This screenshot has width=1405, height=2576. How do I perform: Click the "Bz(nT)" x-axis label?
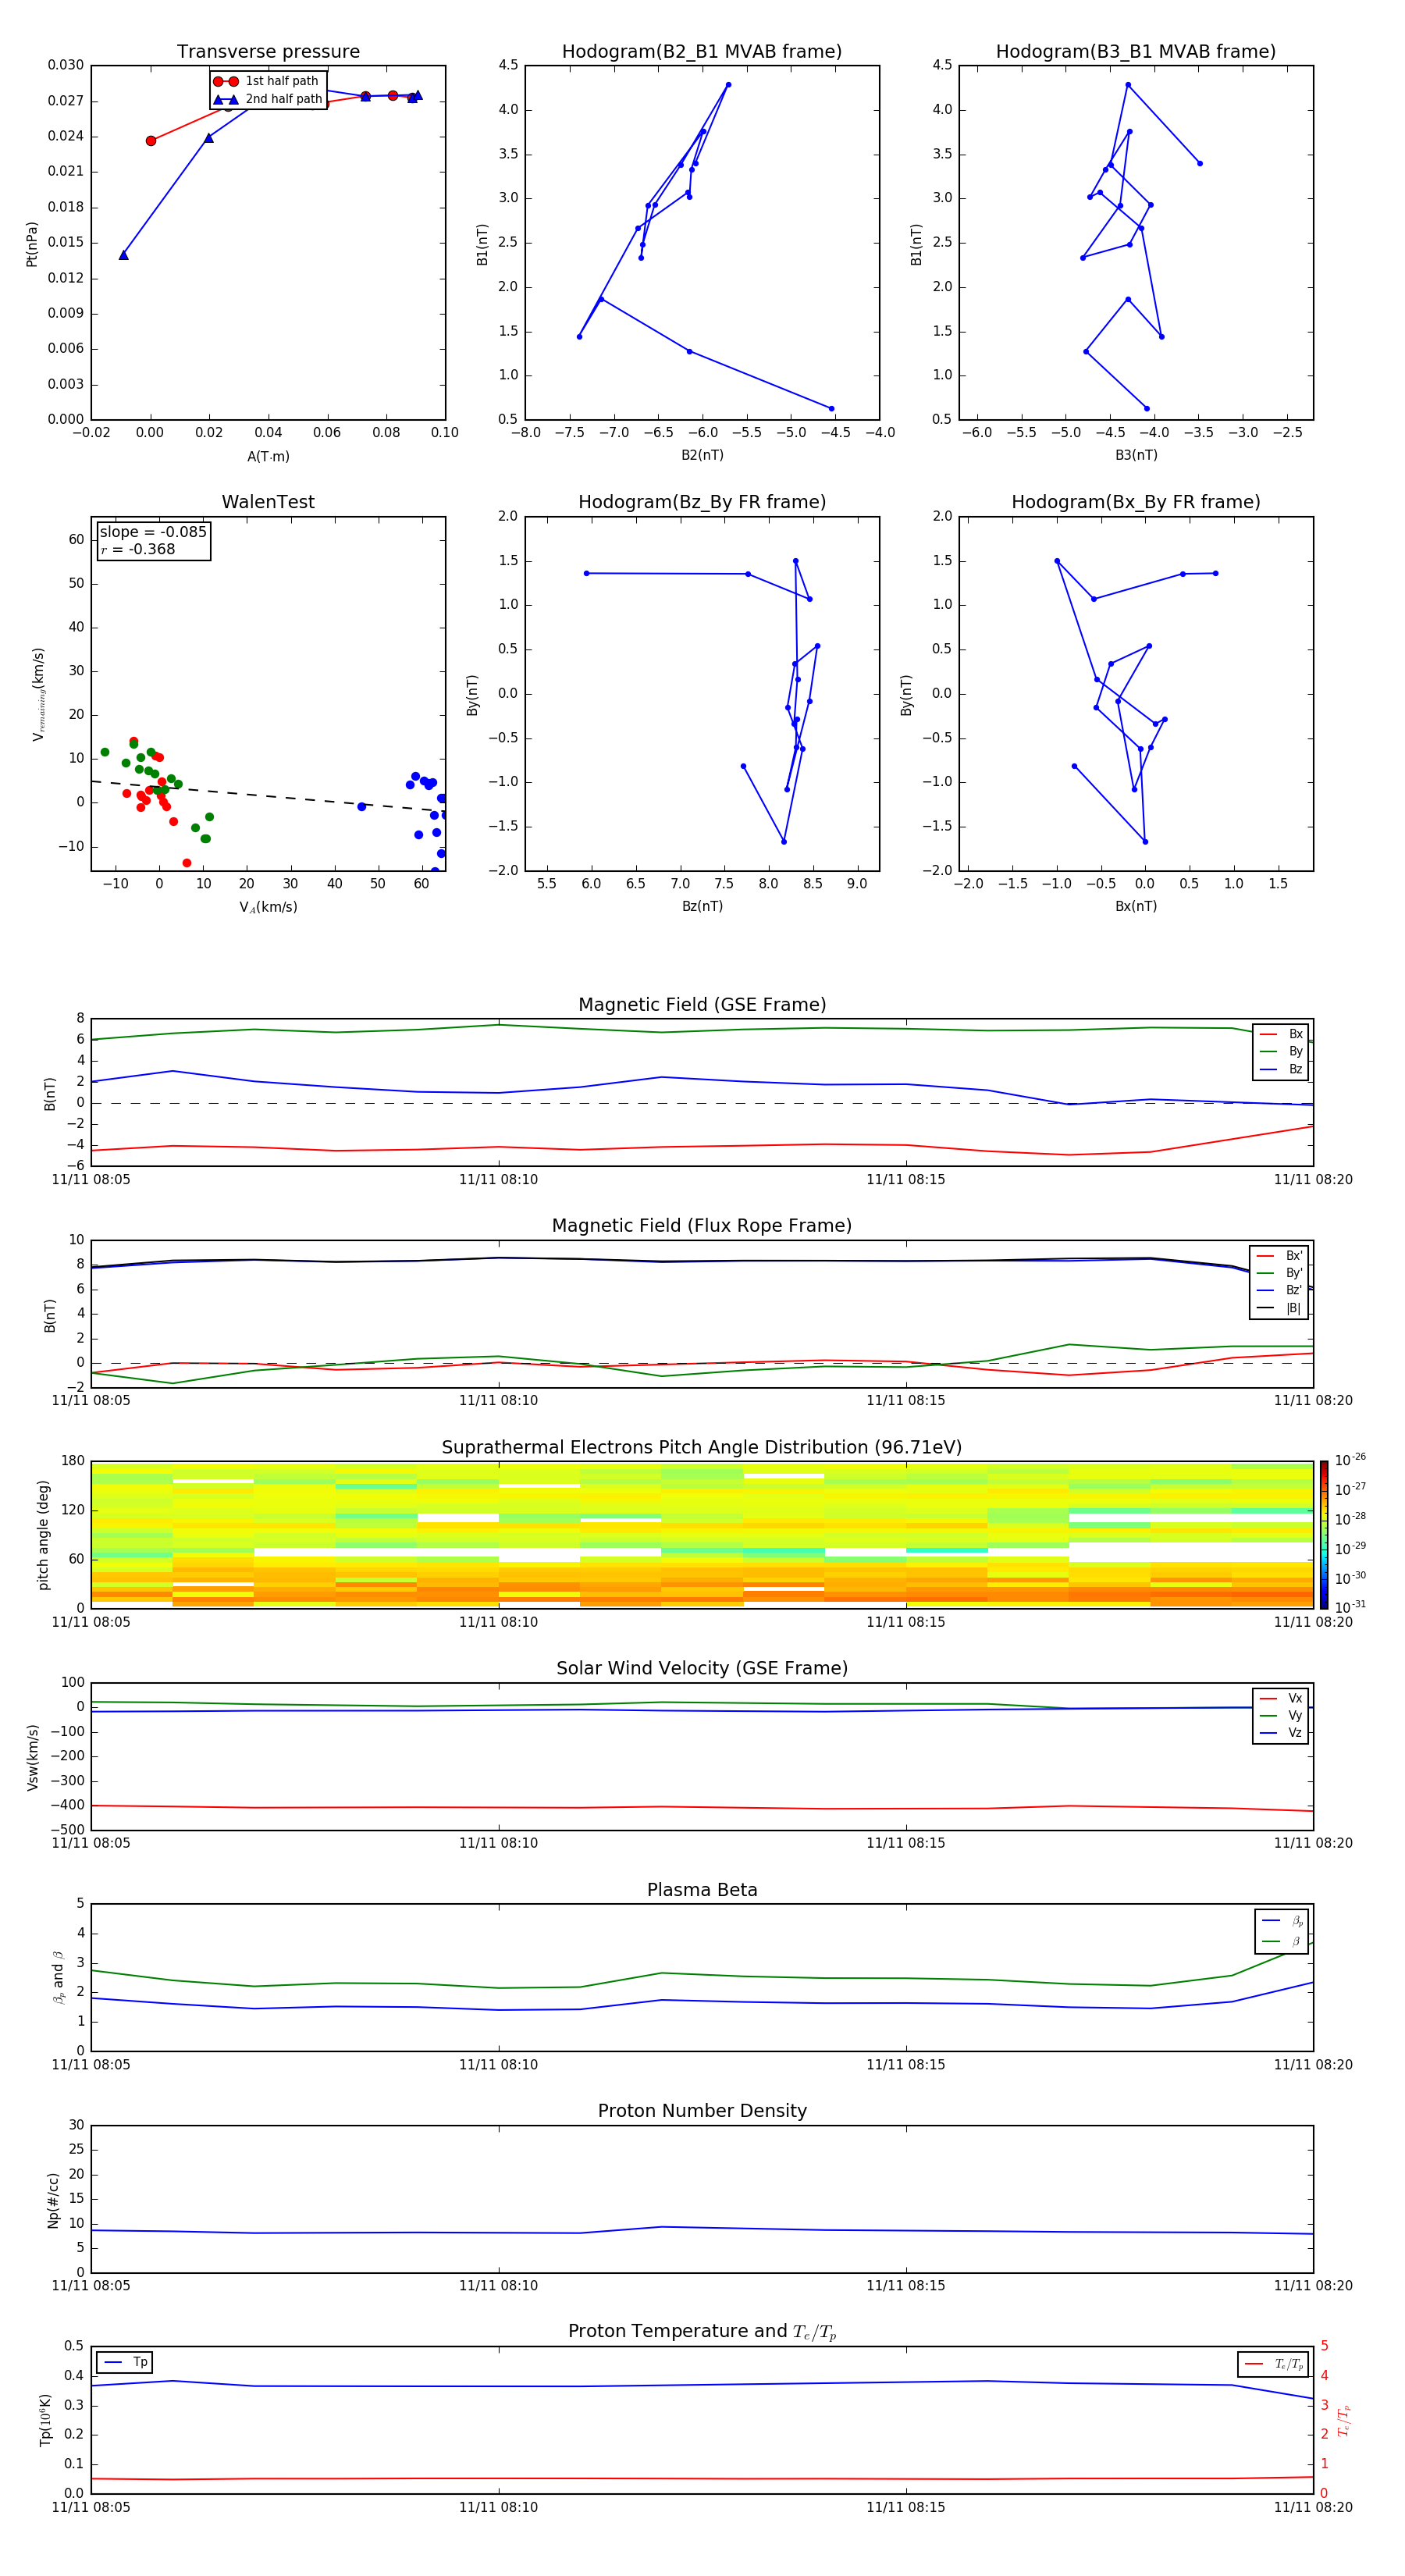pos(702,907)
